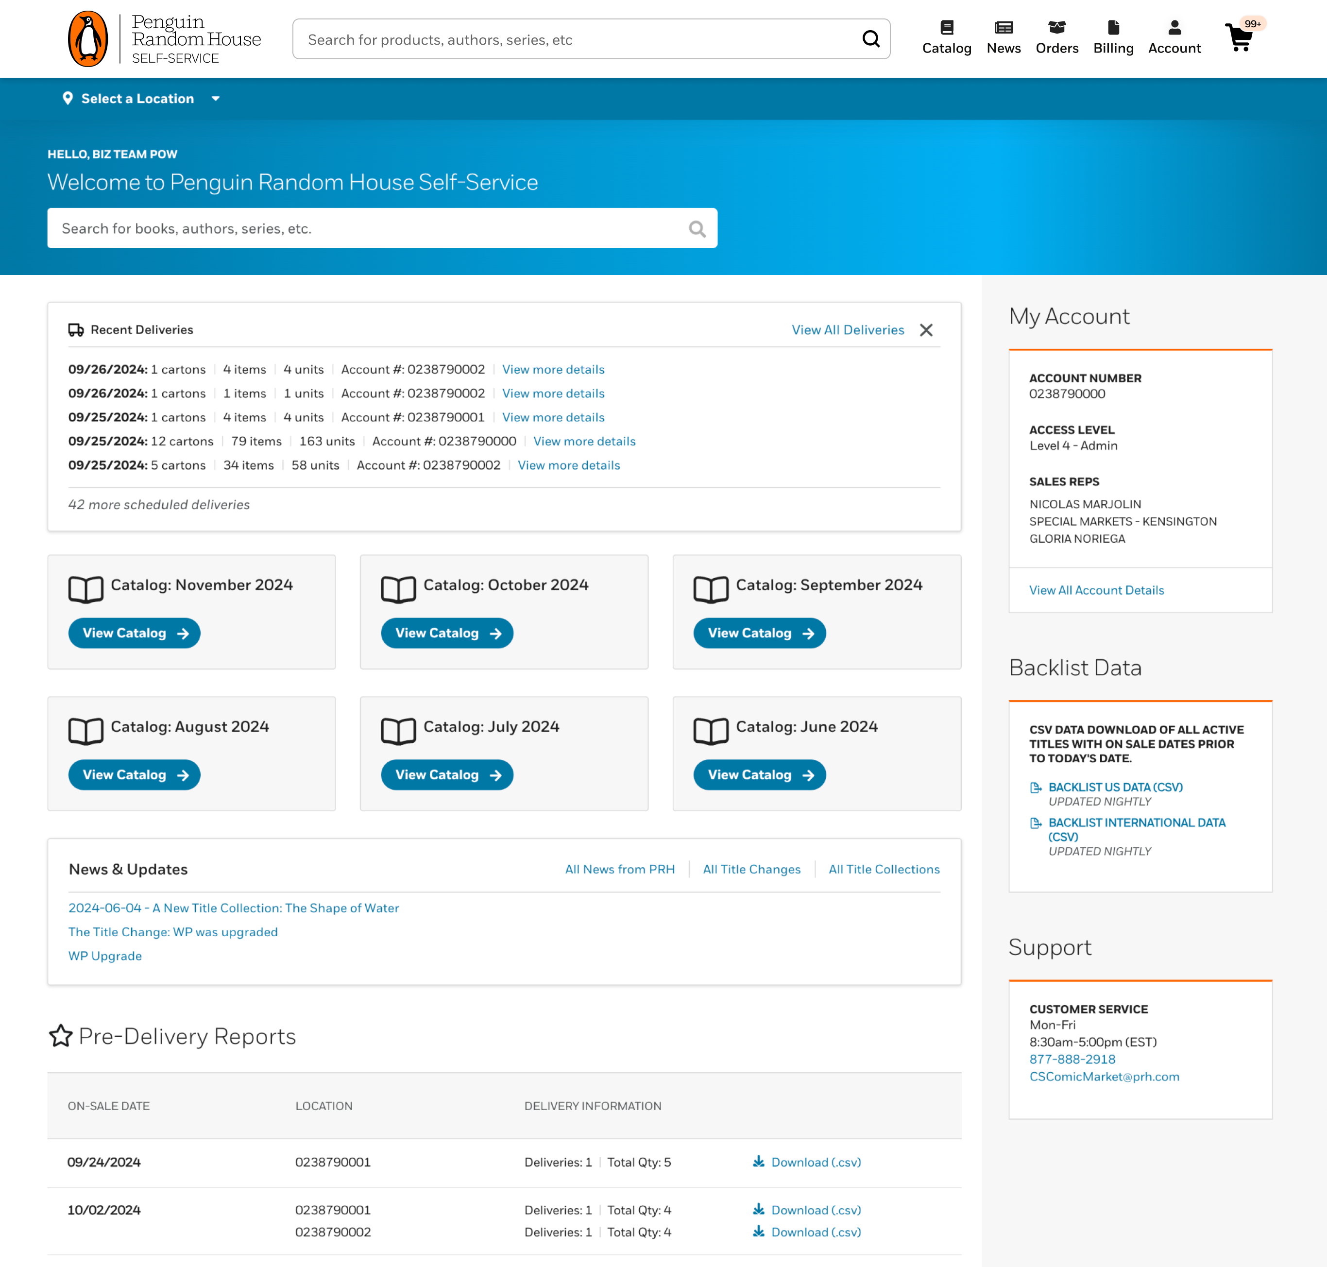Image resolution: width=1327 pixels, height=1267 pixels.
Task: Click the June 2024 catalog book icon
Action: [x=711, y=732]
